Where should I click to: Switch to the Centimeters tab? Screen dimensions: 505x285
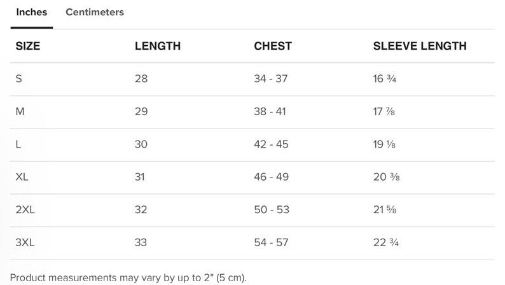coord(95,12)
